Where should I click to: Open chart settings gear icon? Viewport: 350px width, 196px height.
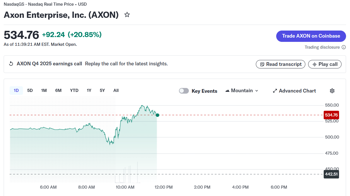coord(332,91)
